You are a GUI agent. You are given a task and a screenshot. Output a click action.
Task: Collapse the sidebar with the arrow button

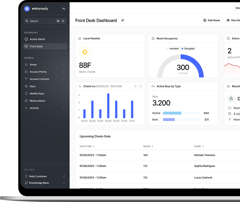pos(64,9)
